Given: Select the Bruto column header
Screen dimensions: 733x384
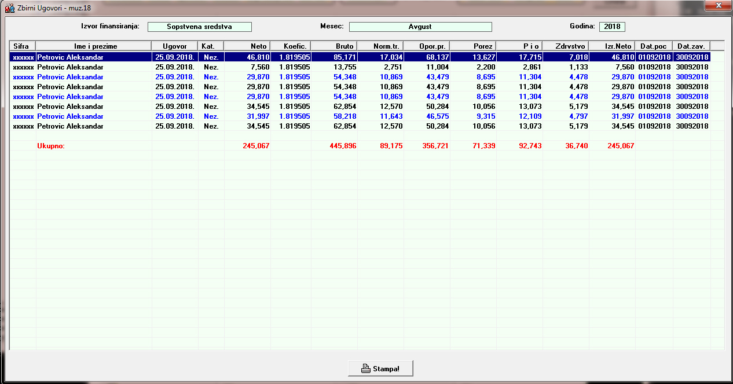Looking at the screenshot, I should click(334, 46).
